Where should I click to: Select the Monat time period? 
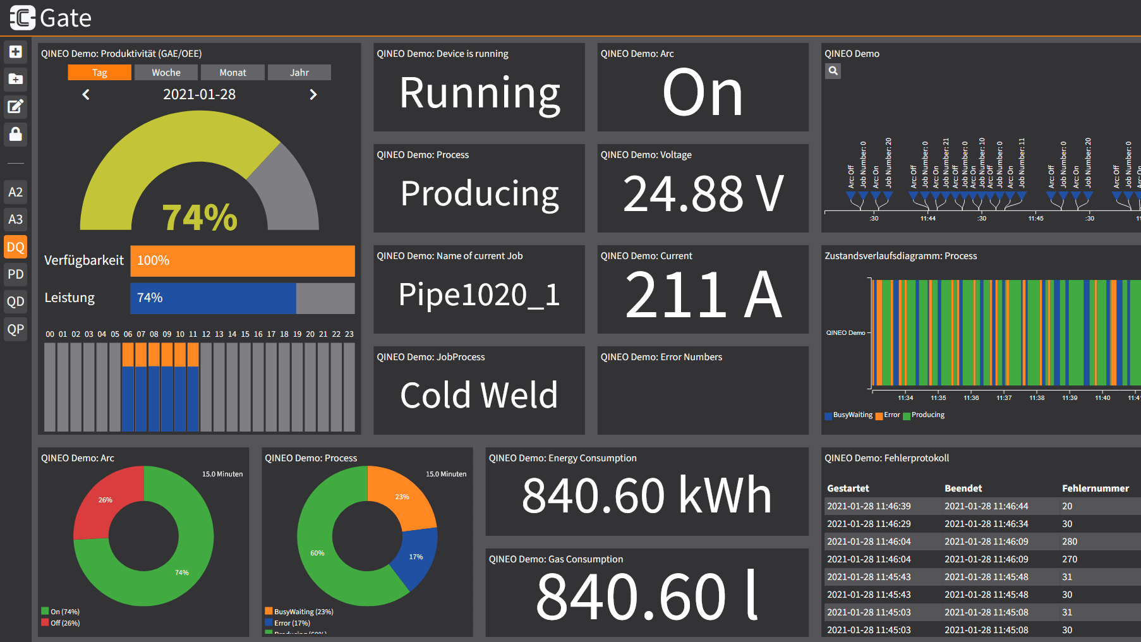tap(232, 72)
